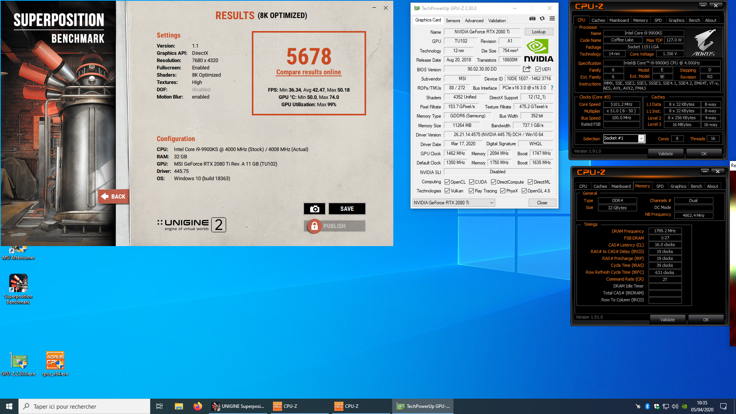The height and width of the screenshot is (414, 736).
Task: Click the network tray icon
Action: [666, 406]
